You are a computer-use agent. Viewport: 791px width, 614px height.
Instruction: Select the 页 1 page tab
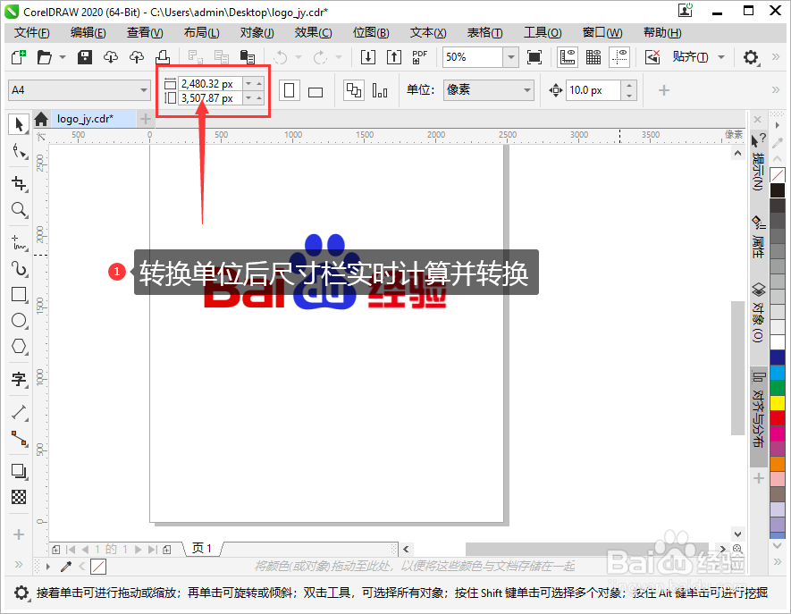(202, 549)
